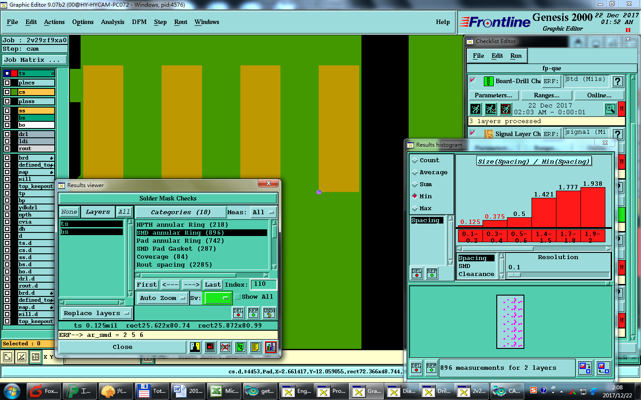This screenshot has width=641, height=400.
Task: Open the Rout menu
Action: click(181, 22)
